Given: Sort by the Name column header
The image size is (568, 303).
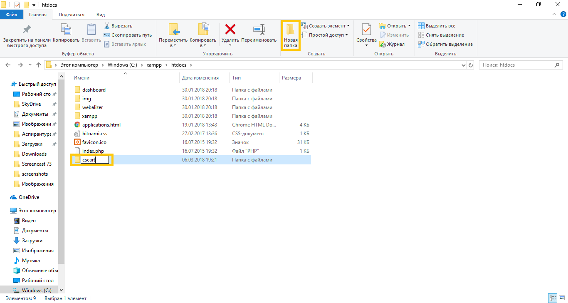Looking at the screenshot, I should 126,78.
